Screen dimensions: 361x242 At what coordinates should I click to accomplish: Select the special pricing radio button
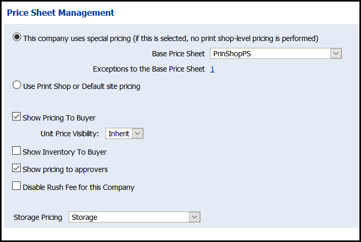coord(17,37)
